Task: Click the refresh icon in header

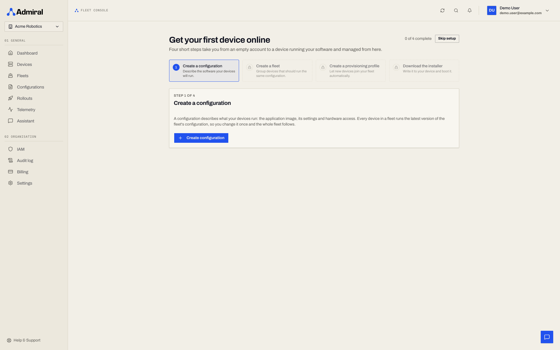Action: coord(442,10)
